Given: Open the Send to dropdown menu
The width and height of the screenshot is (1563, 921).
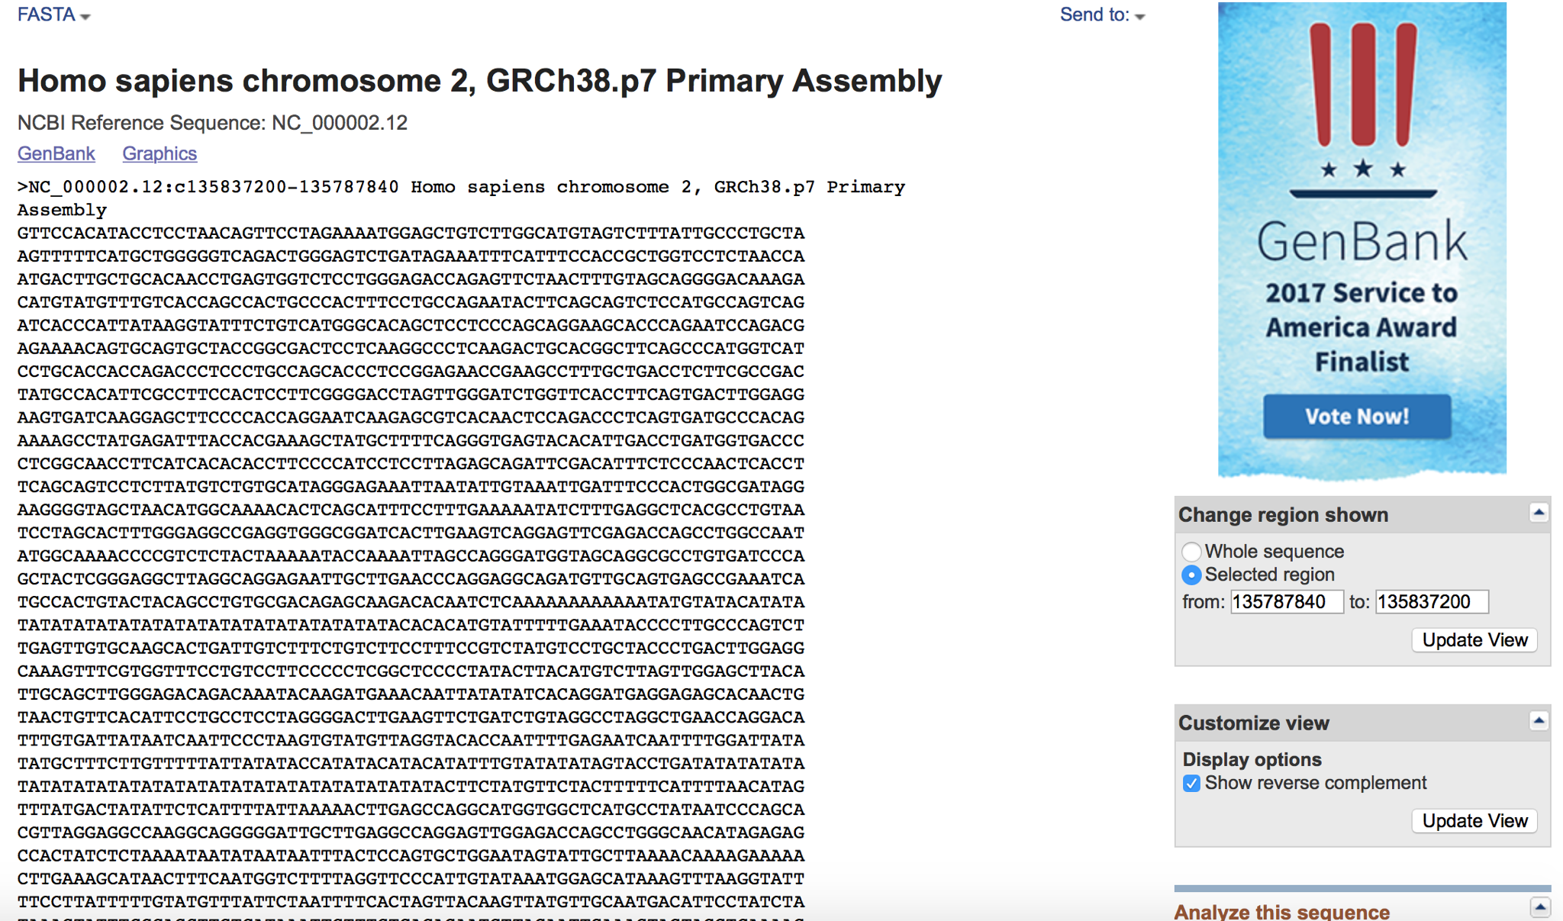Looking at the screenshot, I should click(x=1102, y=15).
